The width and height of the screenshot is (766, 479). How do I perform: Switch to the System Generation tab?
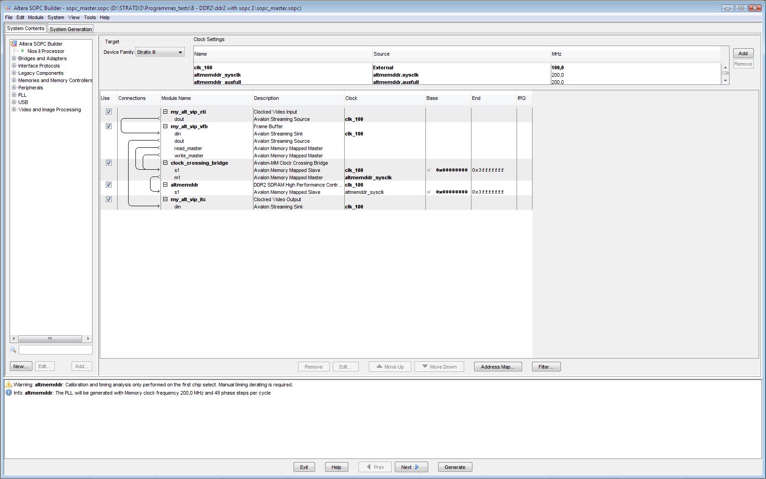71,29
